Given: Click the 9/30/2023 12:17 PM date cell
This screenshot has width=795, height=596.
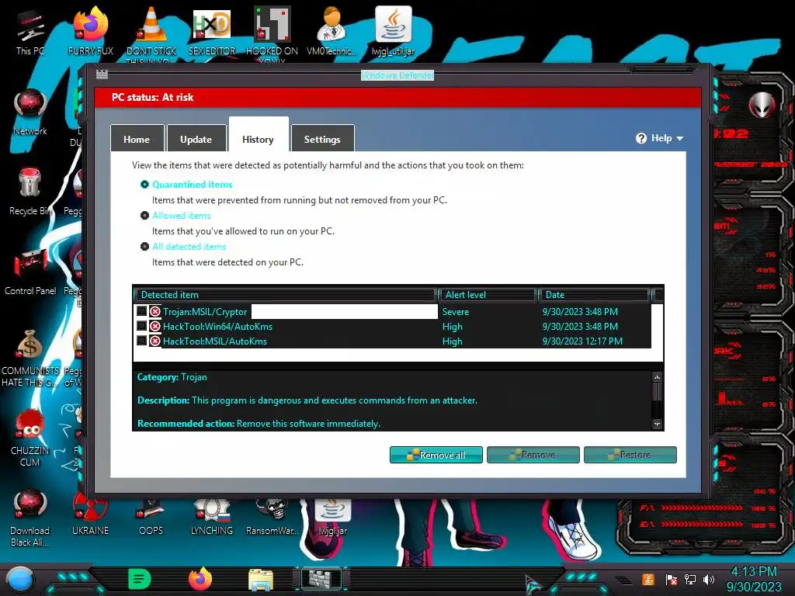Looking at the screenshot, I should click(582, 341).
